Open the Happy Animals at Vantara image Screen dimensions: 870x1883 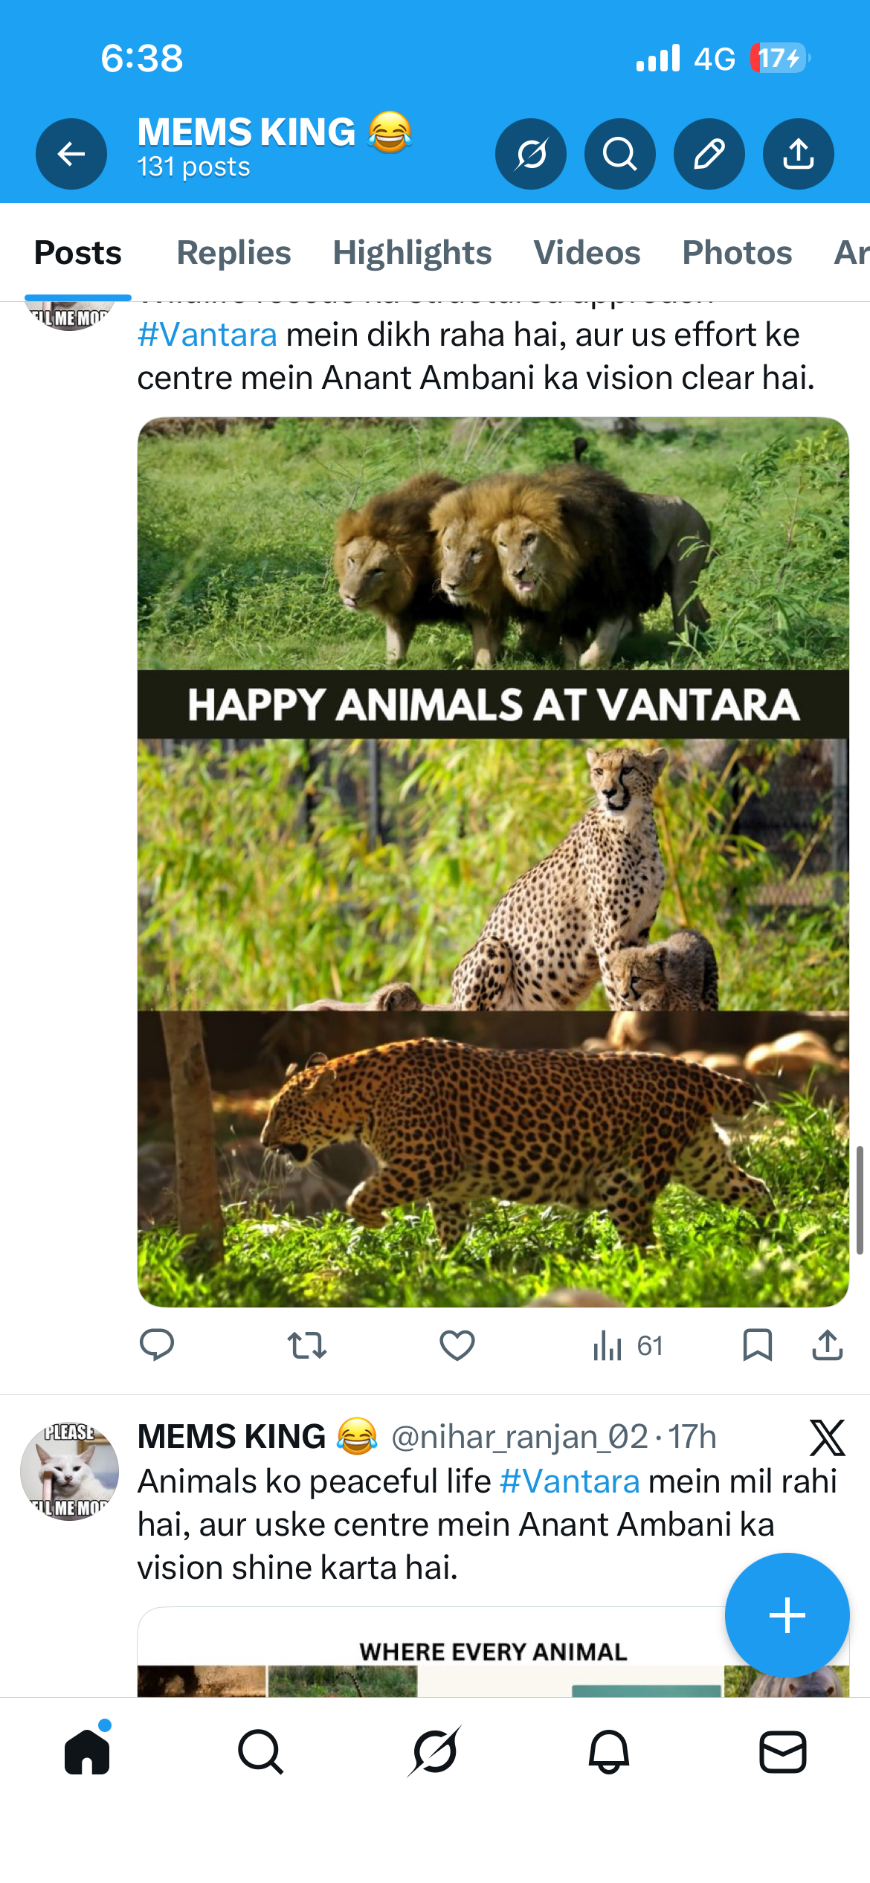[493, 863]
